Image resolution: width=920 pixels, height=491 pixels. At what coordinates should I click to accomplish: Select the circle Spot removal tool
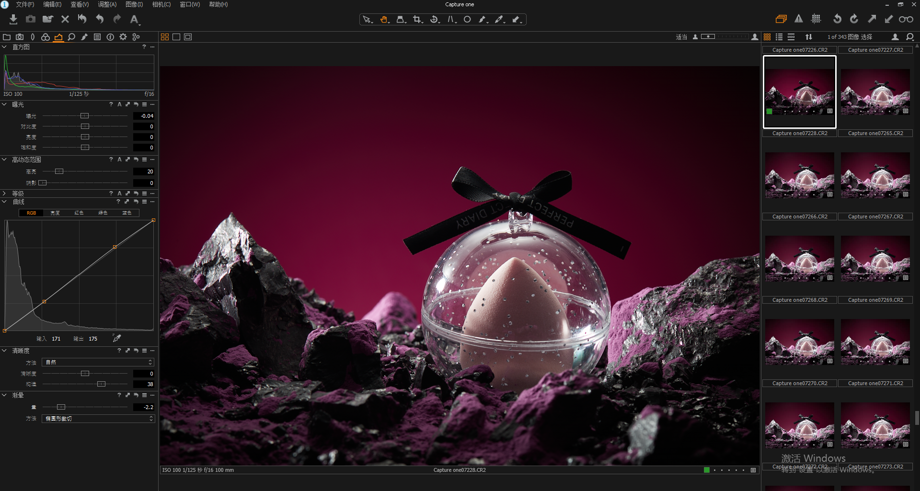coord(467,20)
